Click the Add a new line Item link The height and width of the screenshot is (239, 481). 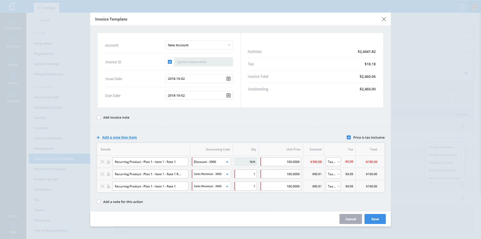coord(119,137)
